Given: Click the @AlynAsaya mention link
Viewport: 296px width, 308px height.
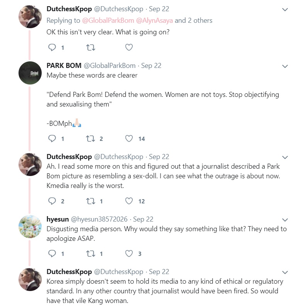Looking at the screenshot, I should coord(154,20).
